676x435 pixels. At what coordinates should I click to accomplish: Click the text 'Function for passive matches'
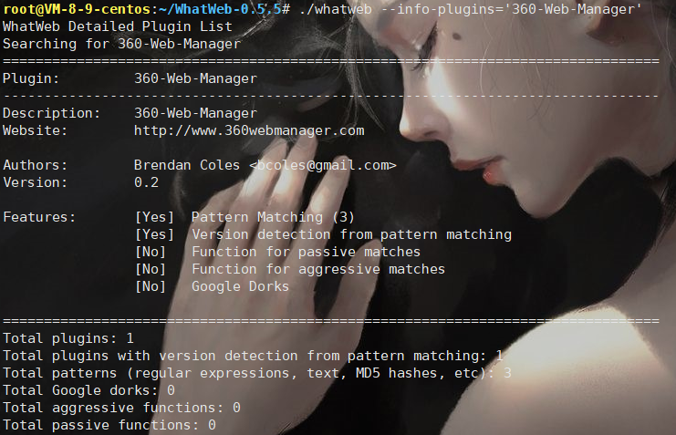(x=307, y=252)
